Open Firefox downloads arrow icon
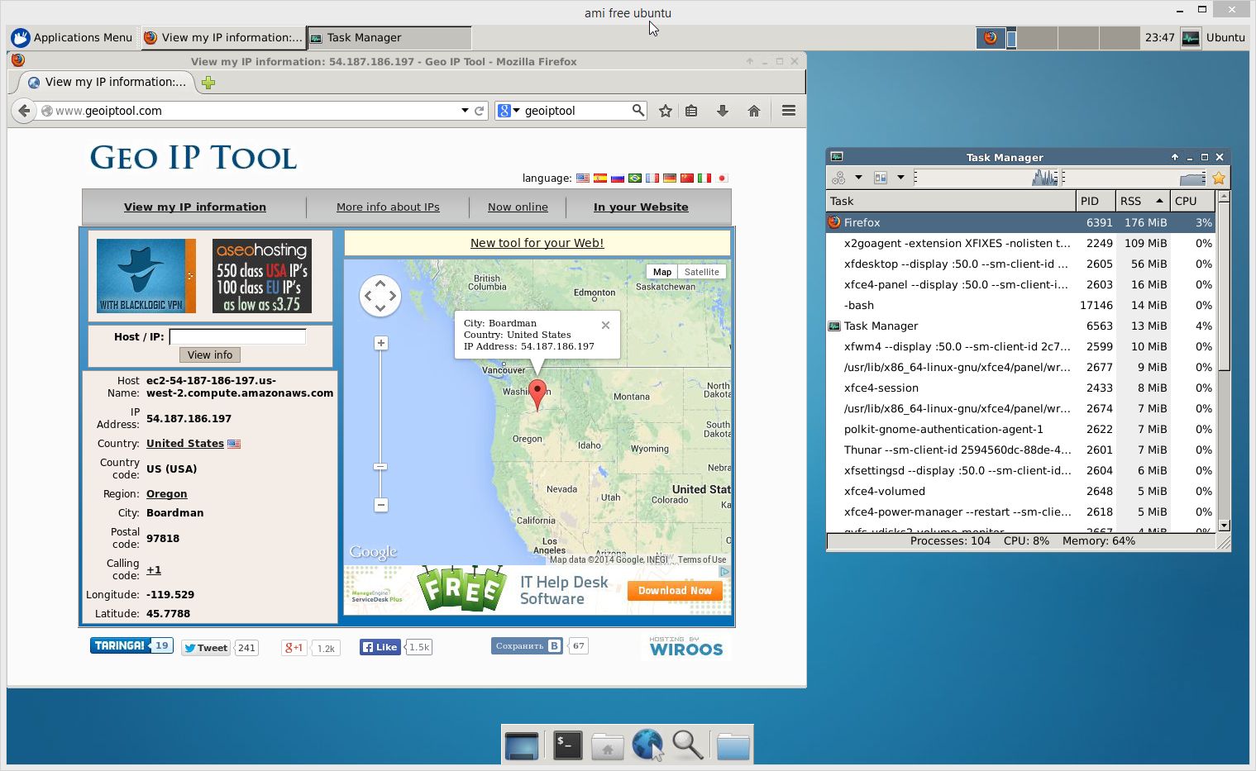1256x771 pixels. click(723, 111)
